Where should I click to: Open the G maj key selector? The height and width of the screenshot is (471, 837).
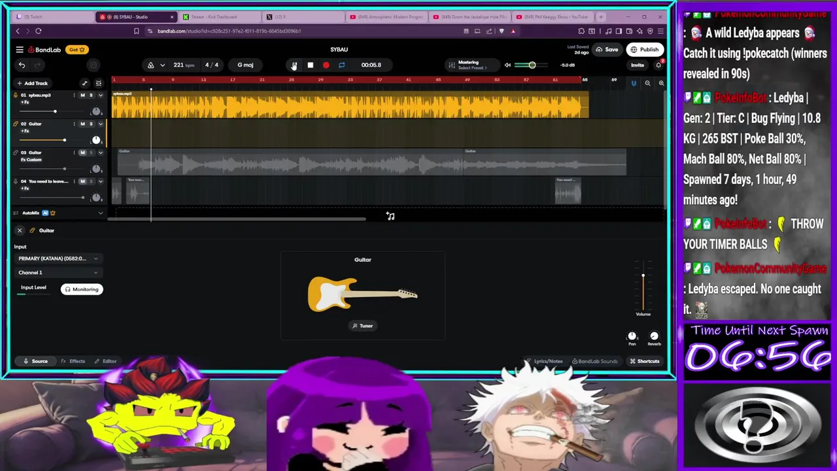point(245,65)
